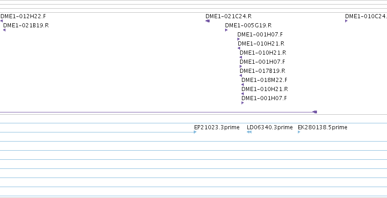
Task: Click the DME1-021C24.R feature arrow glyph
Action: pyautogui.click(x=207, y=21)
